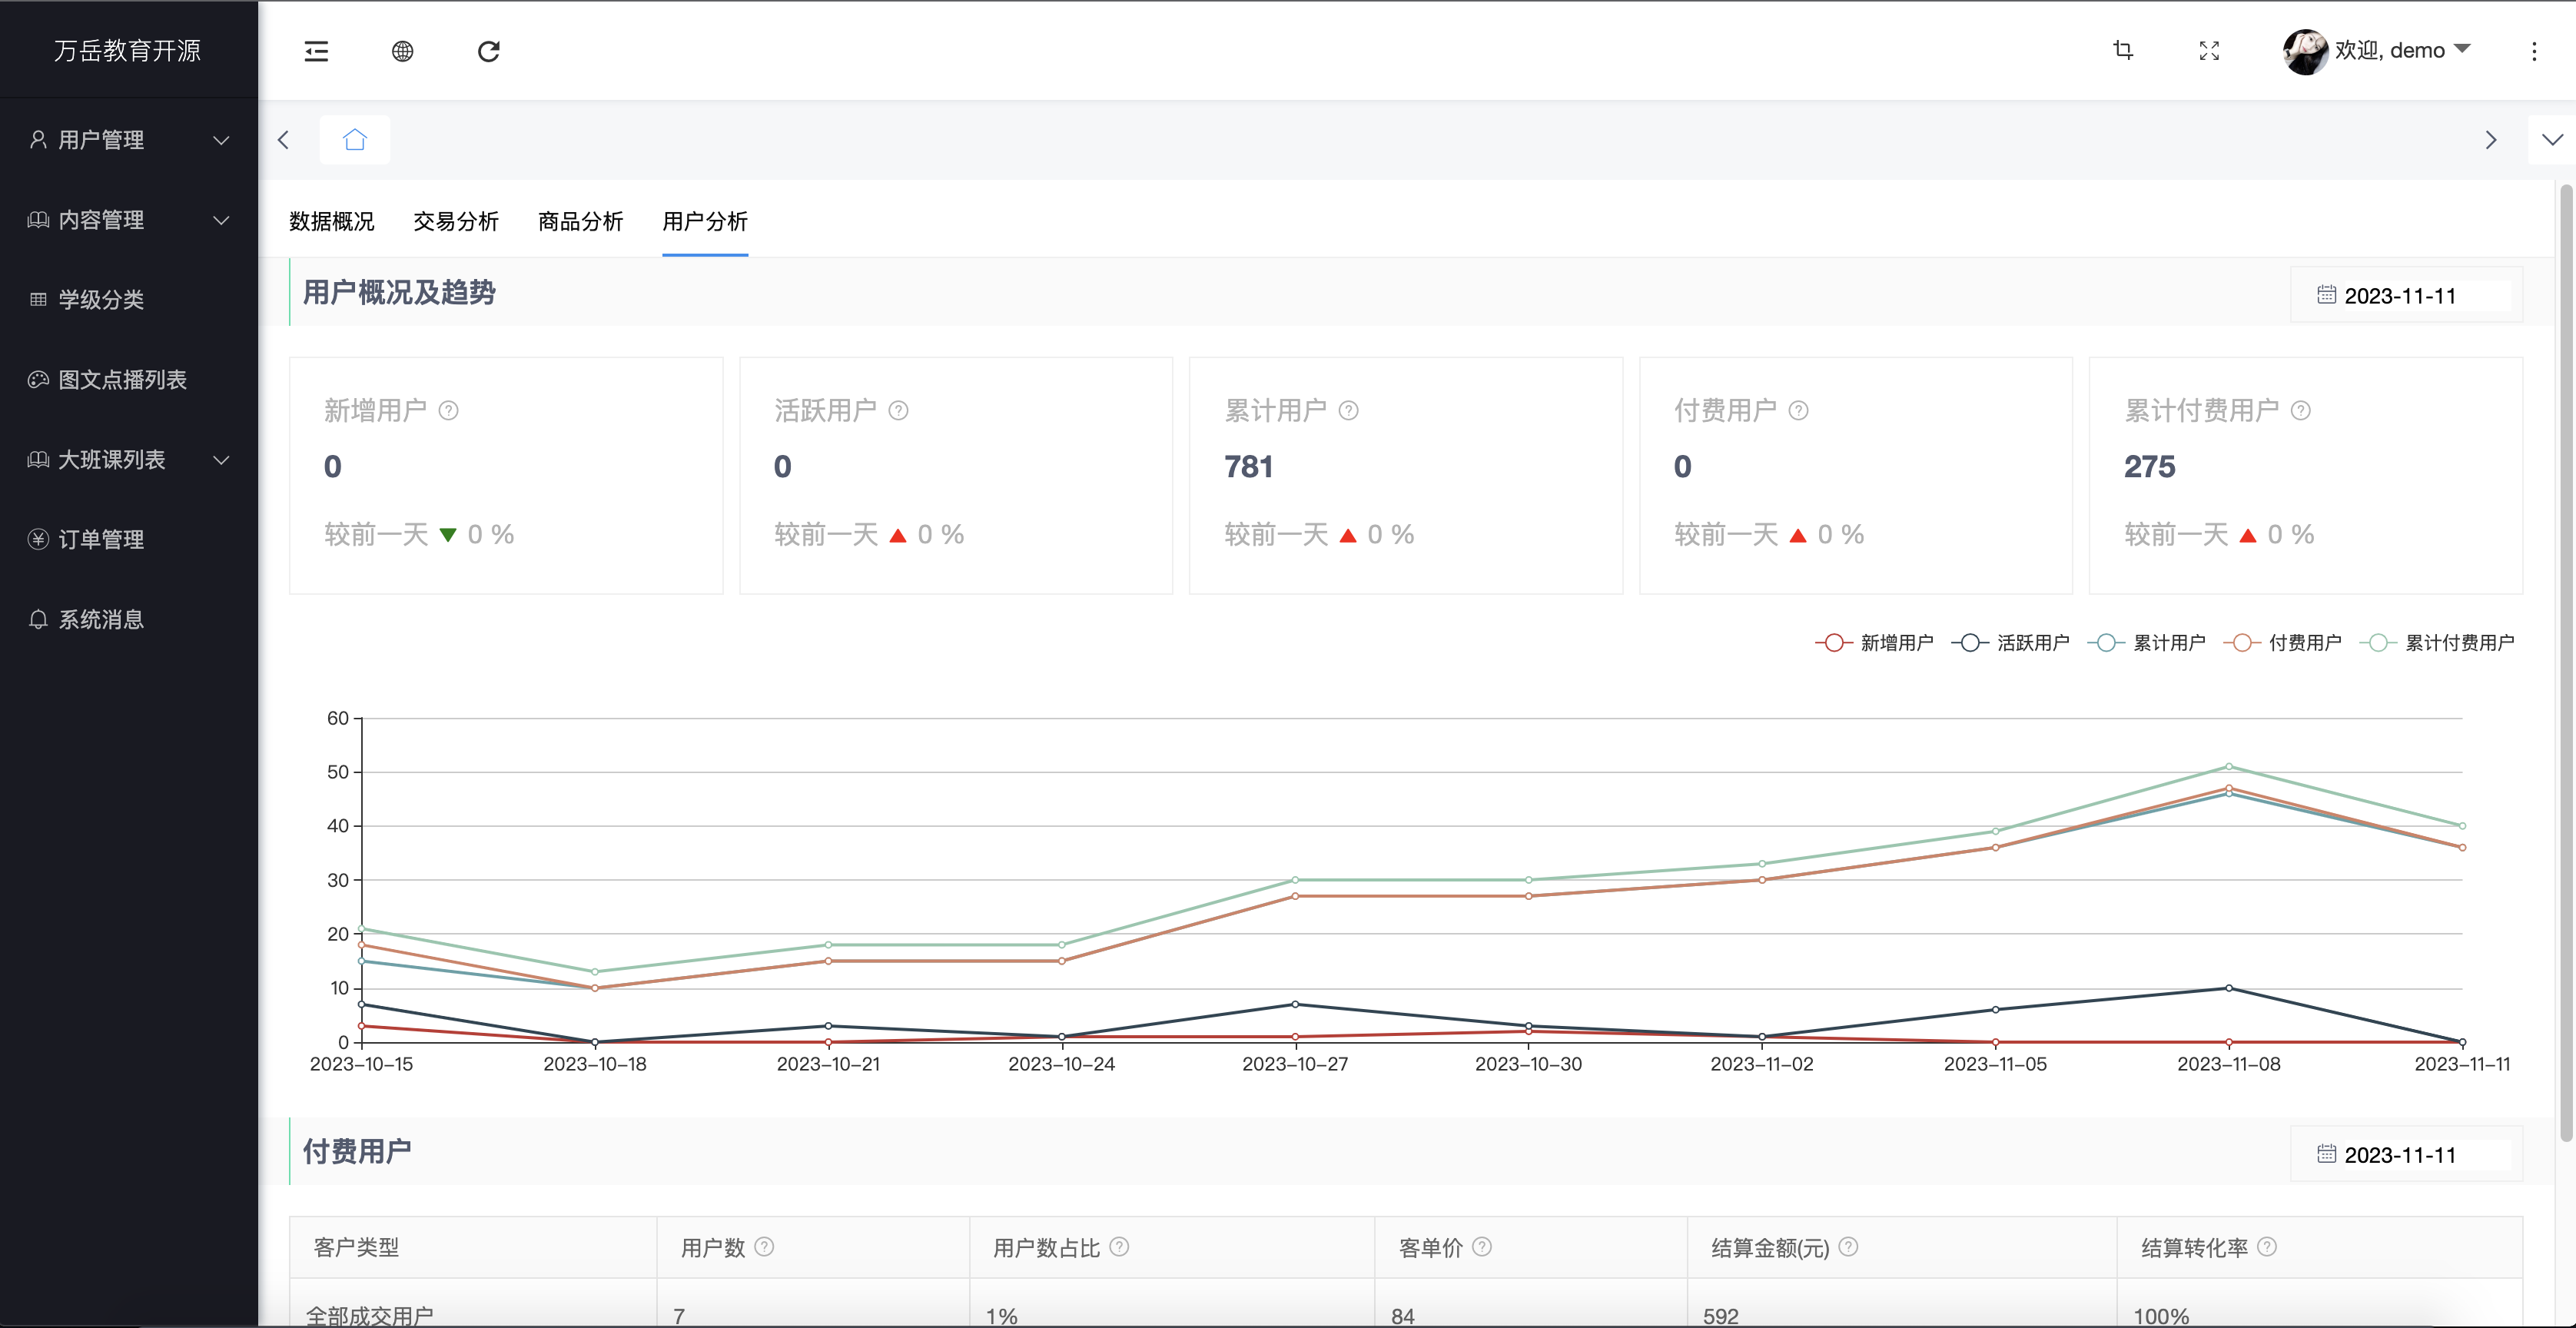
Task: Click the 2023-11-08 peak point on 累计付费用户 line
Action: pos(2228,767)
